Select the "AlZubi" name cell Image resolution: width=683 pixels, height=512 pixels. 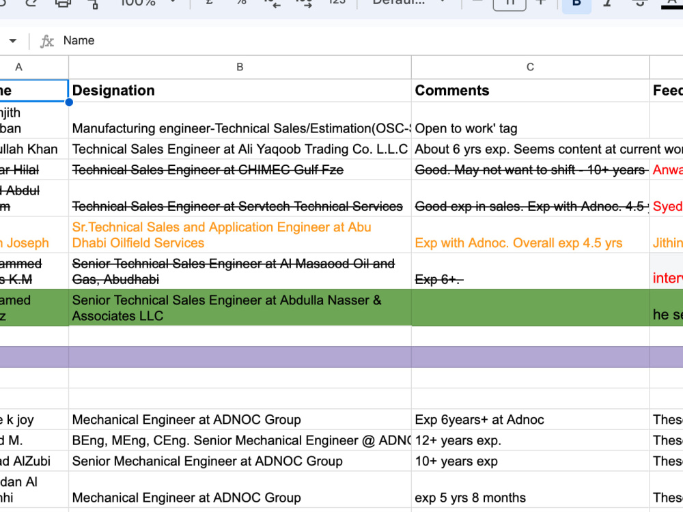[x=34, y=461]
